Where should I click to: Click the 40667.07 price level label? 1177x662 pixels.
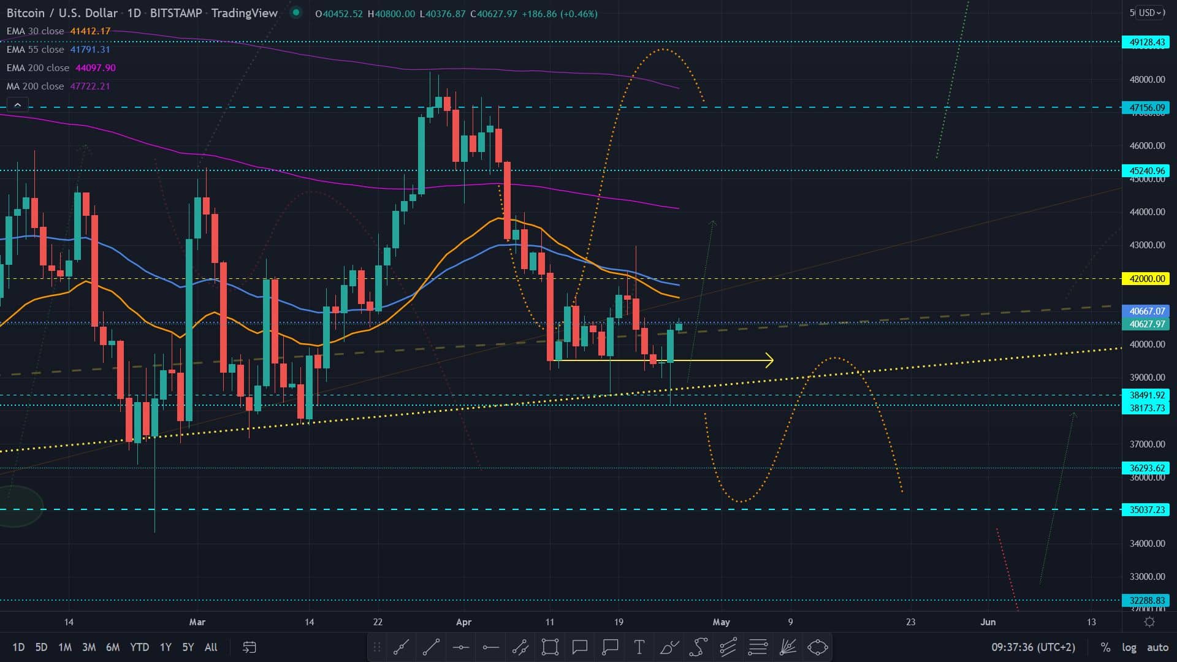1146,311
